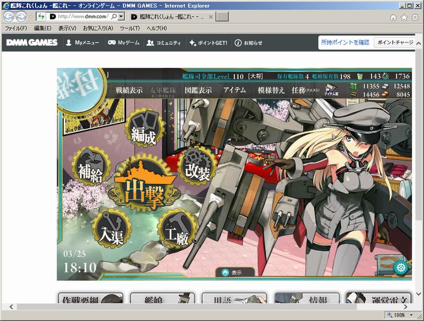Close the 艦隊これくしょん browser tab

211,17
